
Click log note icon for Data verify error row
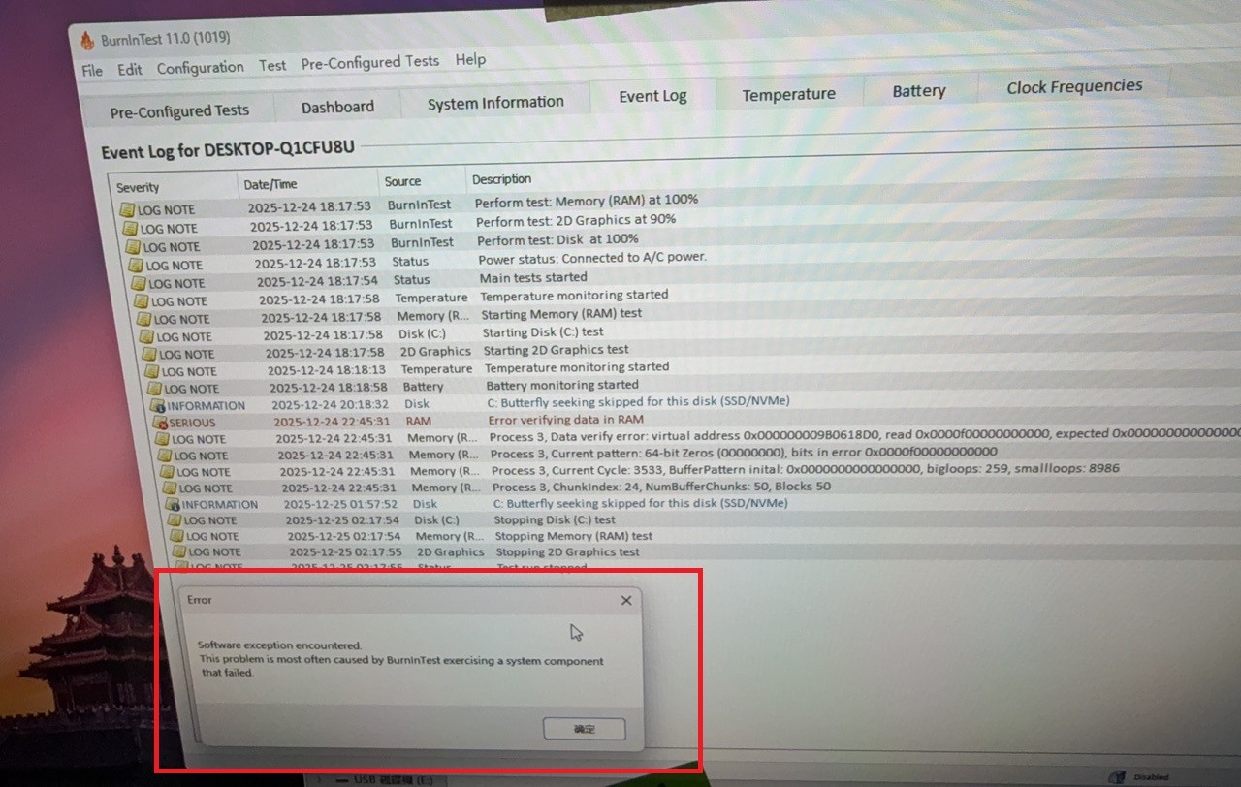163,439
